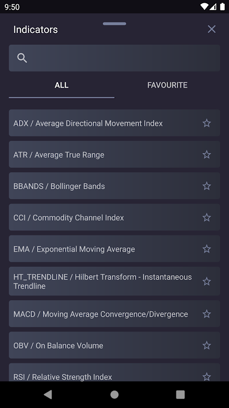Viewport: 229px width, 408px height.
Task: Close the Indicators panel with X
Action: [x=212, y=29]
